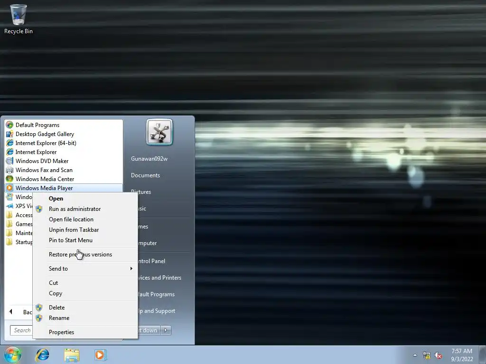Click the Back arrow in programs list

(10, 312)
